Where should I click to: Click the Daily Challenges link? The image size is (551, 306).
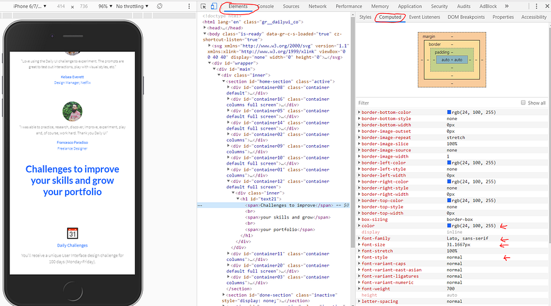(x=73, y=246)
